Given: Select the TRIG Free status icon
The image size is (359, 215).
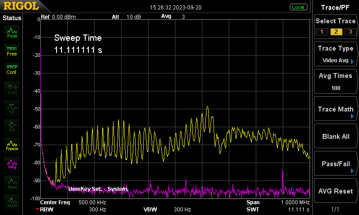Looking at the screenshot, I should click(12, 52).
